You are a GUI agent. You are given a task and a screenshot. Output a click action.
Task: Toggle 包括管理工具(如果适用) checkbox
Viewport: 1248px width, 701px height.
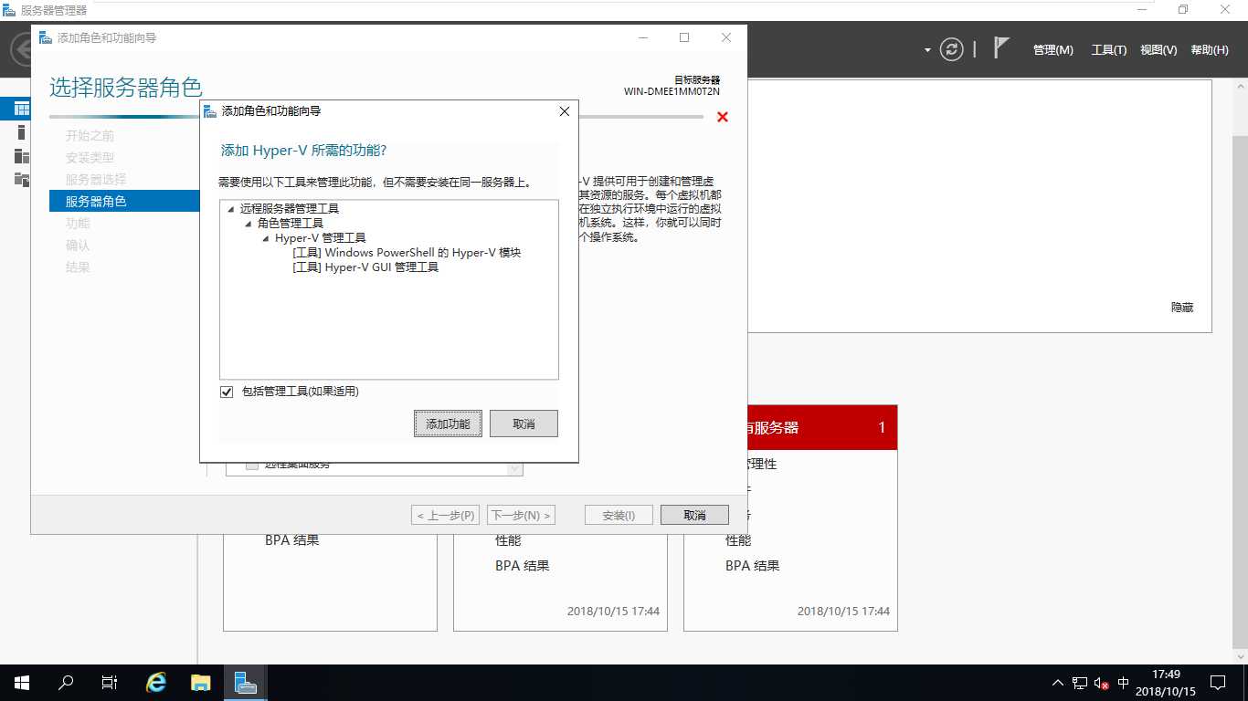227,392
